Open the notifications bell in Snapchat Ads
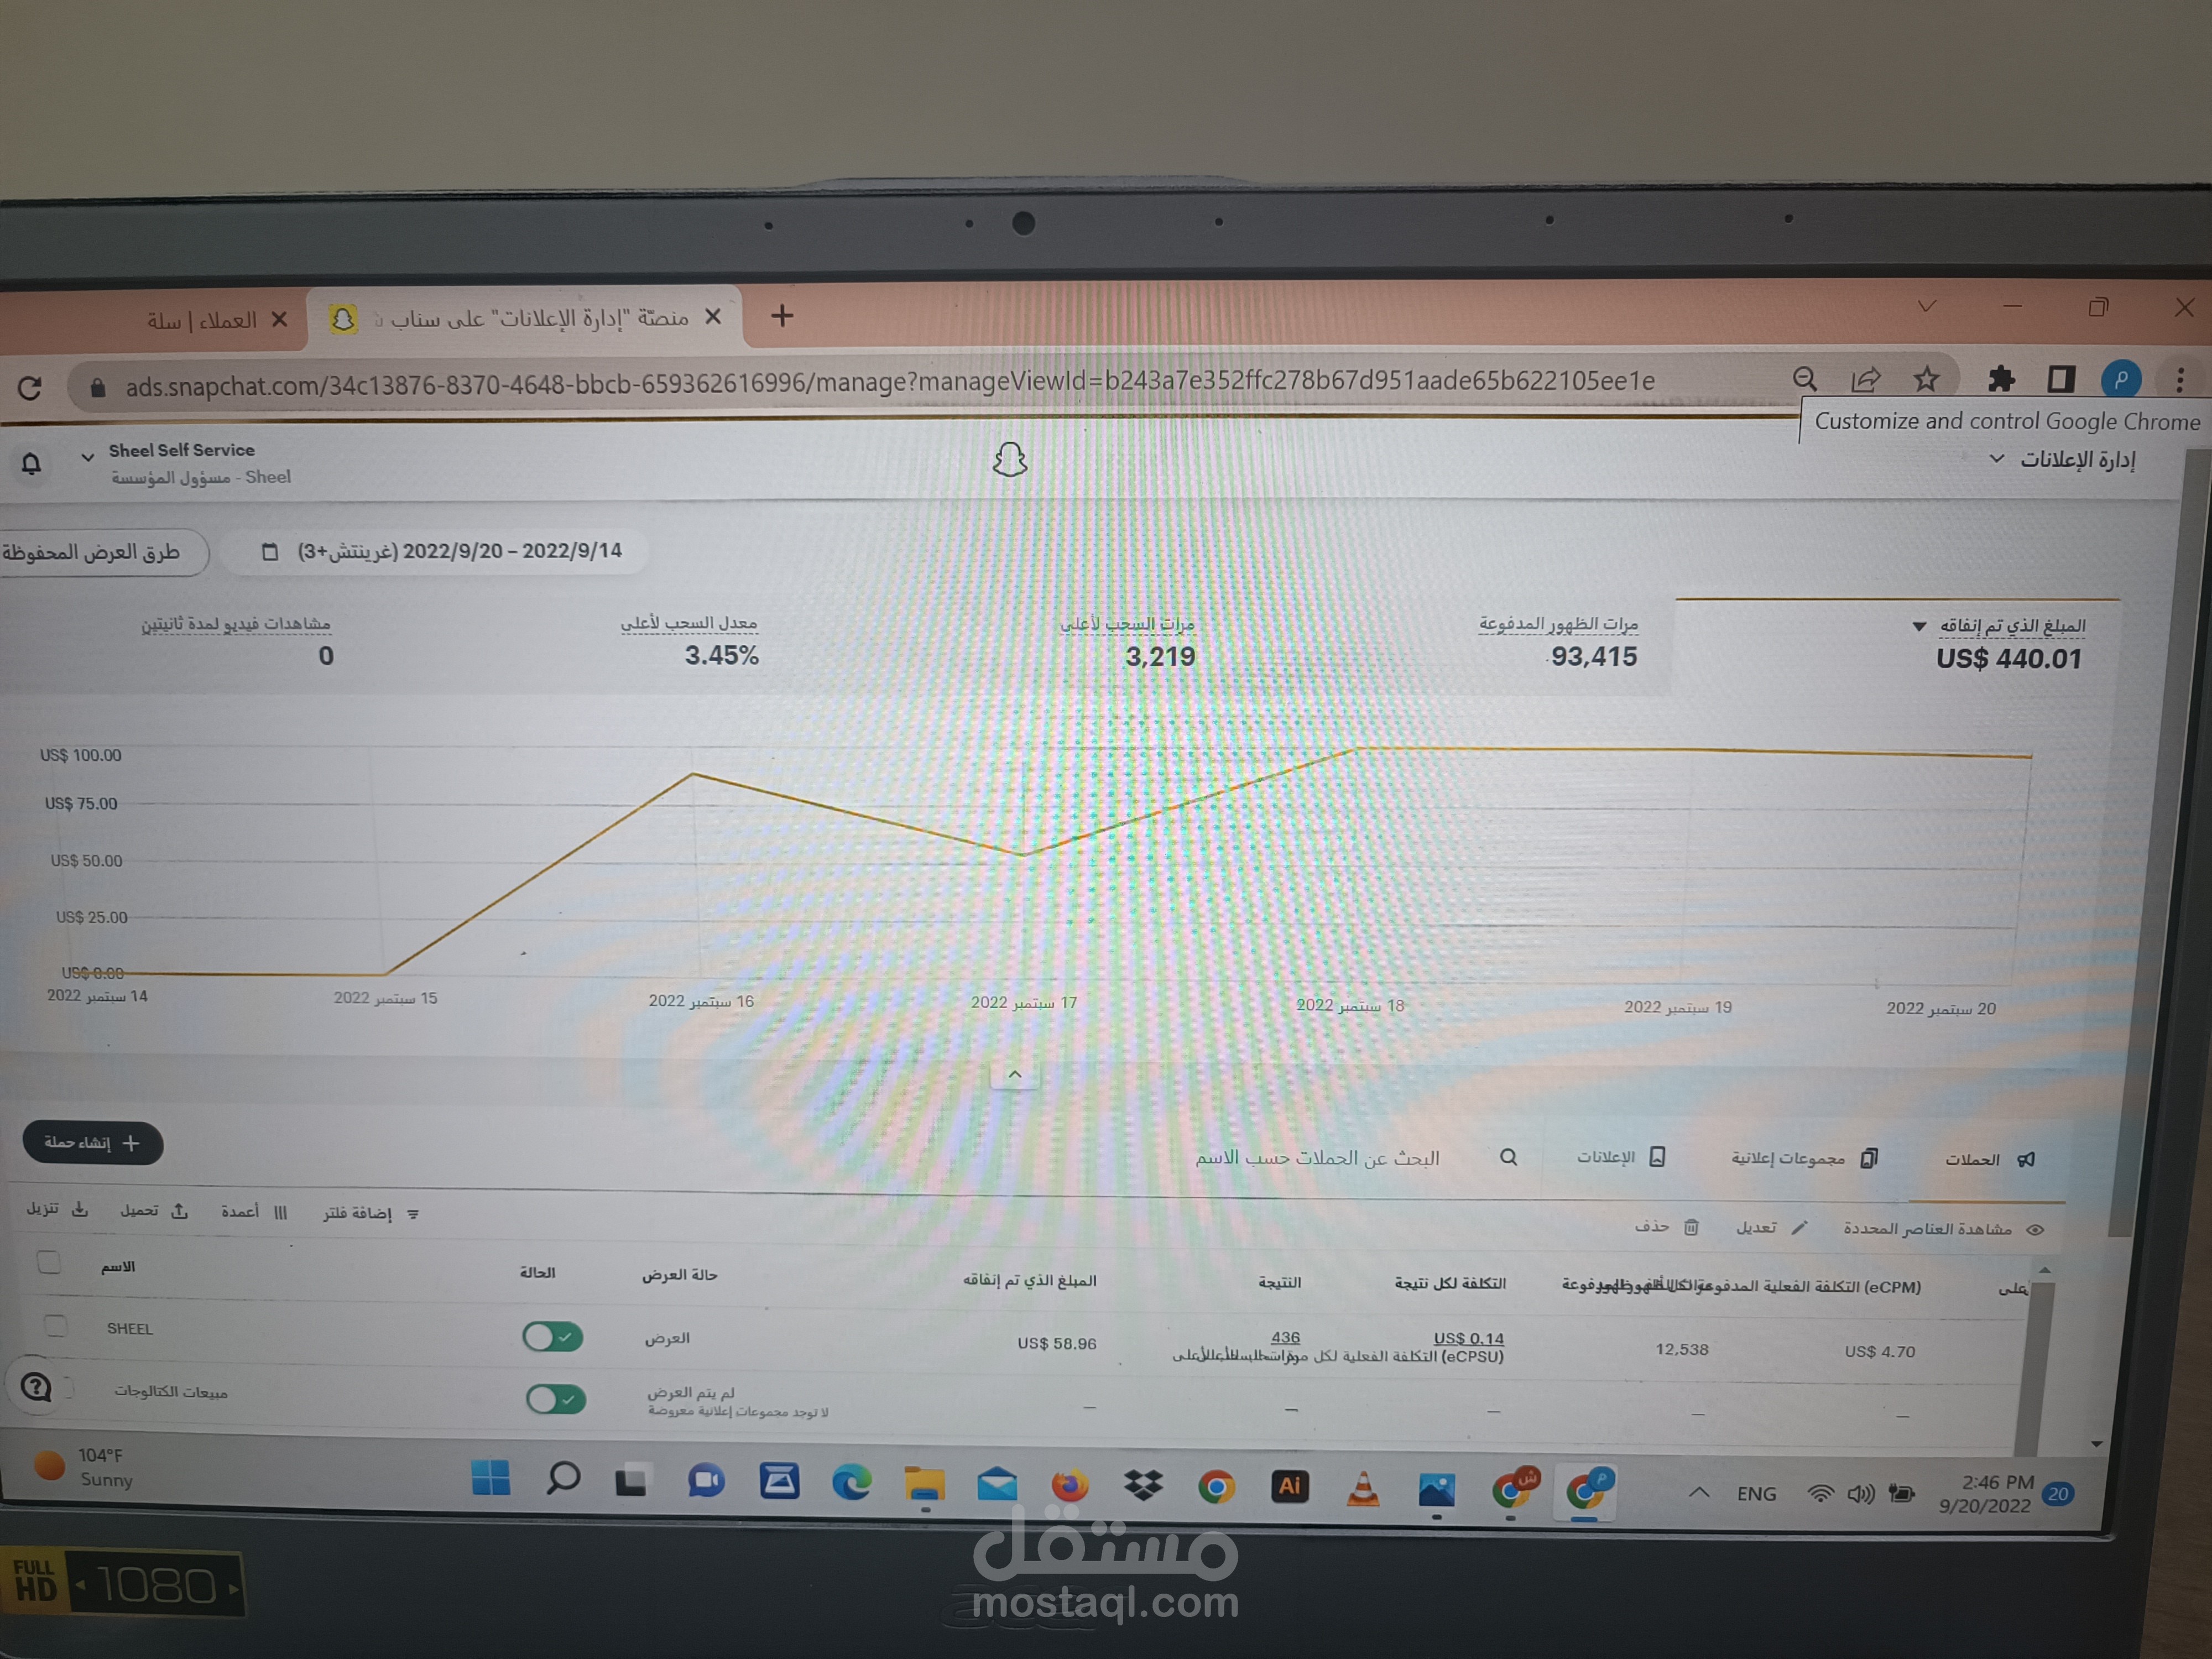 pos(31,463)
